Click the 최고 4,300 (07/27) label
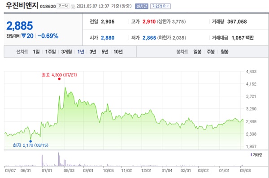 coord(59,75)
